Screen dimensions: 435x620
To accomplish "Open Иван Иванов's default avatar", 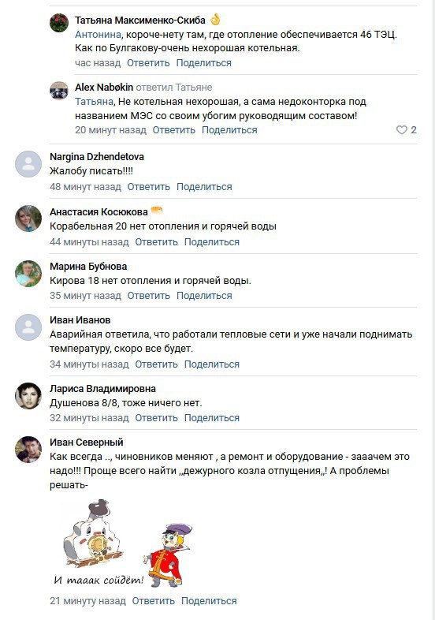I will coord(28,327).
